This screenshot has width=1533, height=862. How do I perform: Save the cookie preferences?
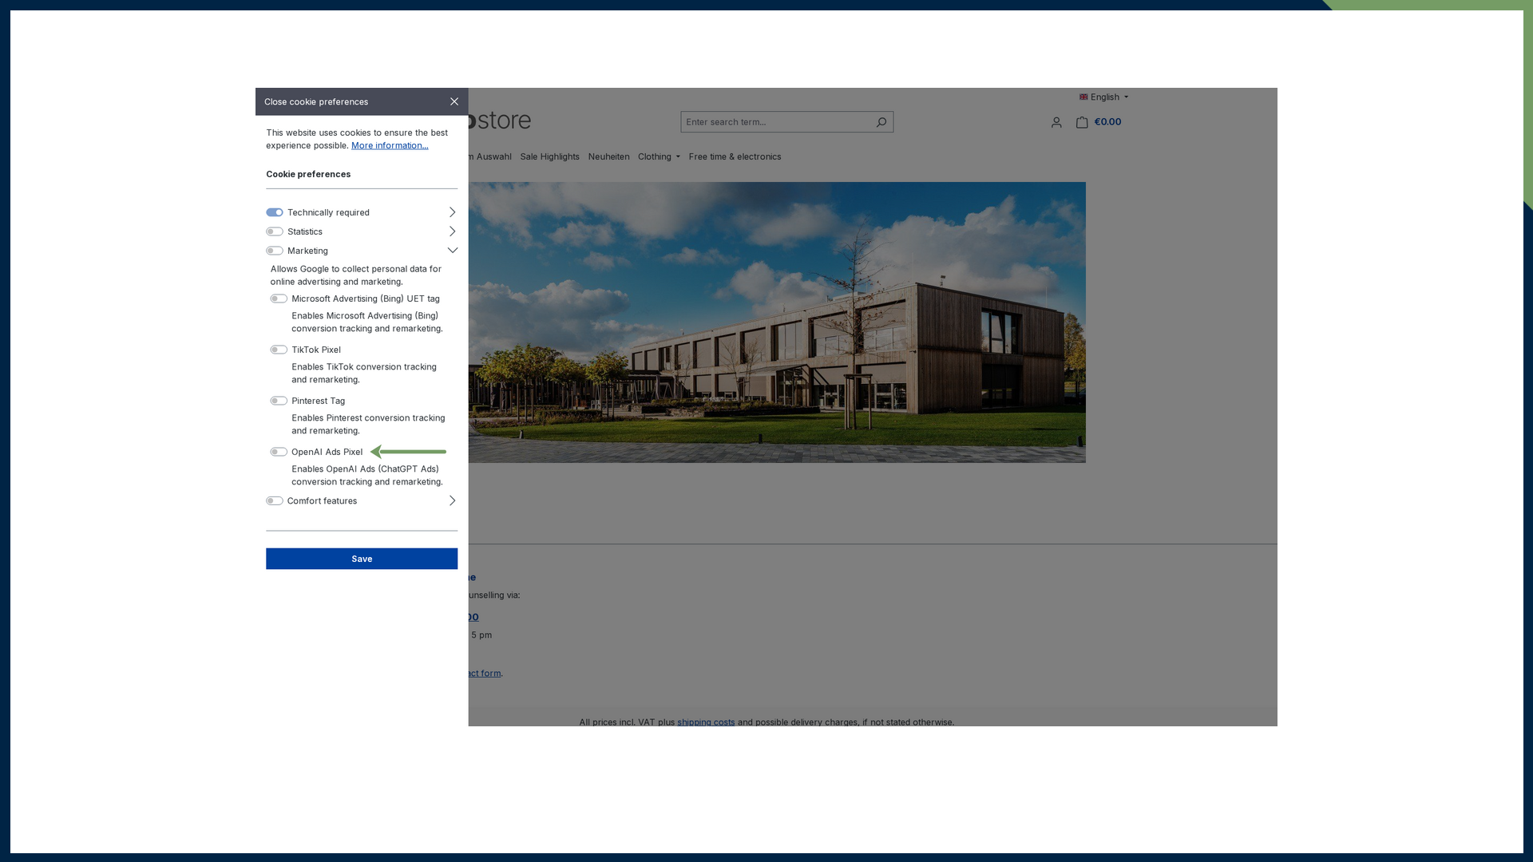click(x=362, y=559)
